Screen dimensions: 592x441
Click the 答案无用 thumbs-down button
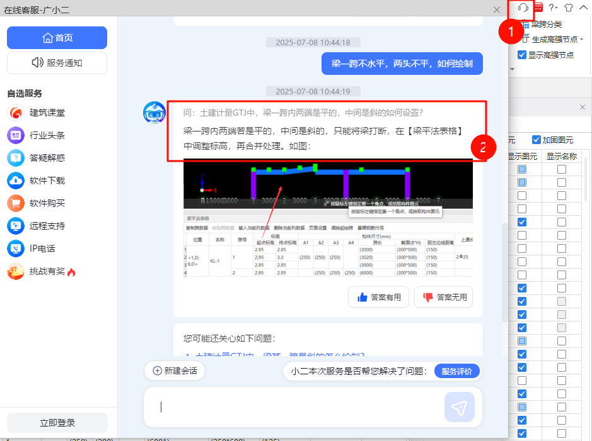coord(444,297)
